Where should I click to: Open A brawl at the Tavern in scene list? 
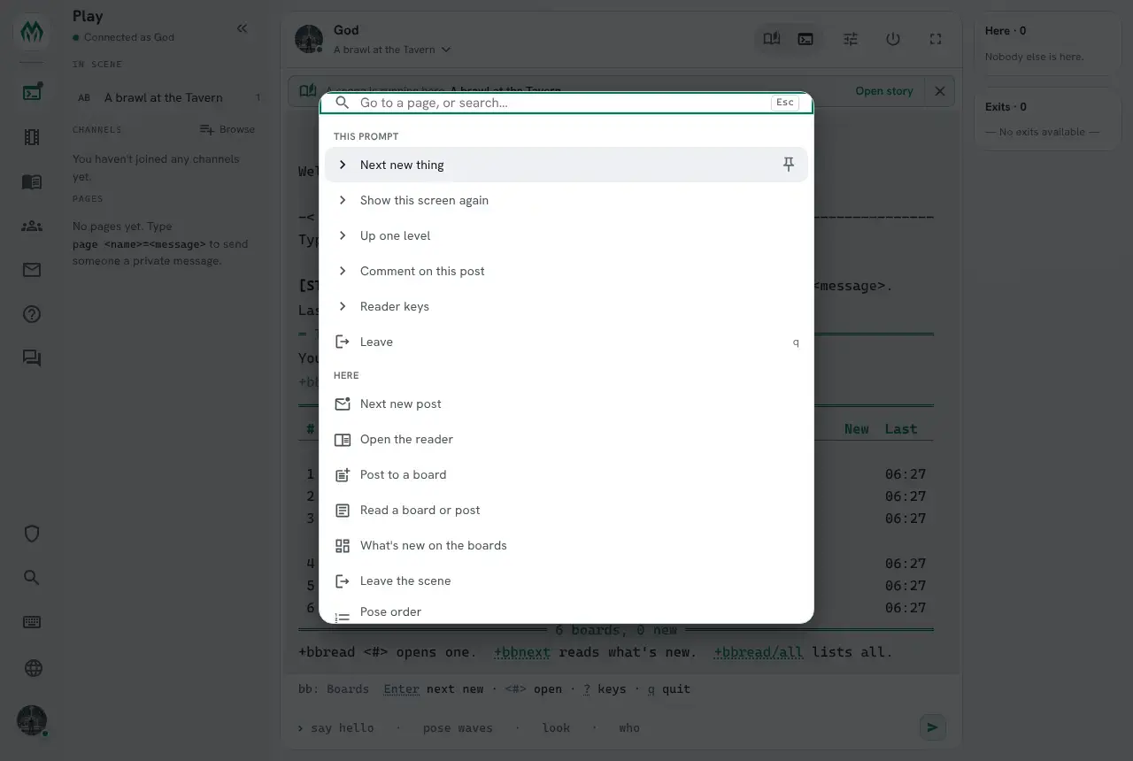[167, 97]
